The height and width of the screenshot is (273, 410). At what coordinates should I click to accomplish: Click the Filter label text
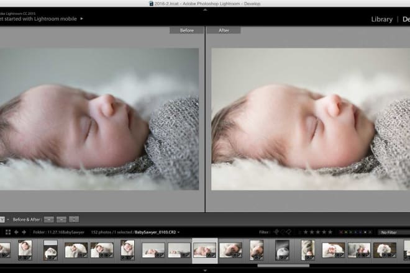265,232
